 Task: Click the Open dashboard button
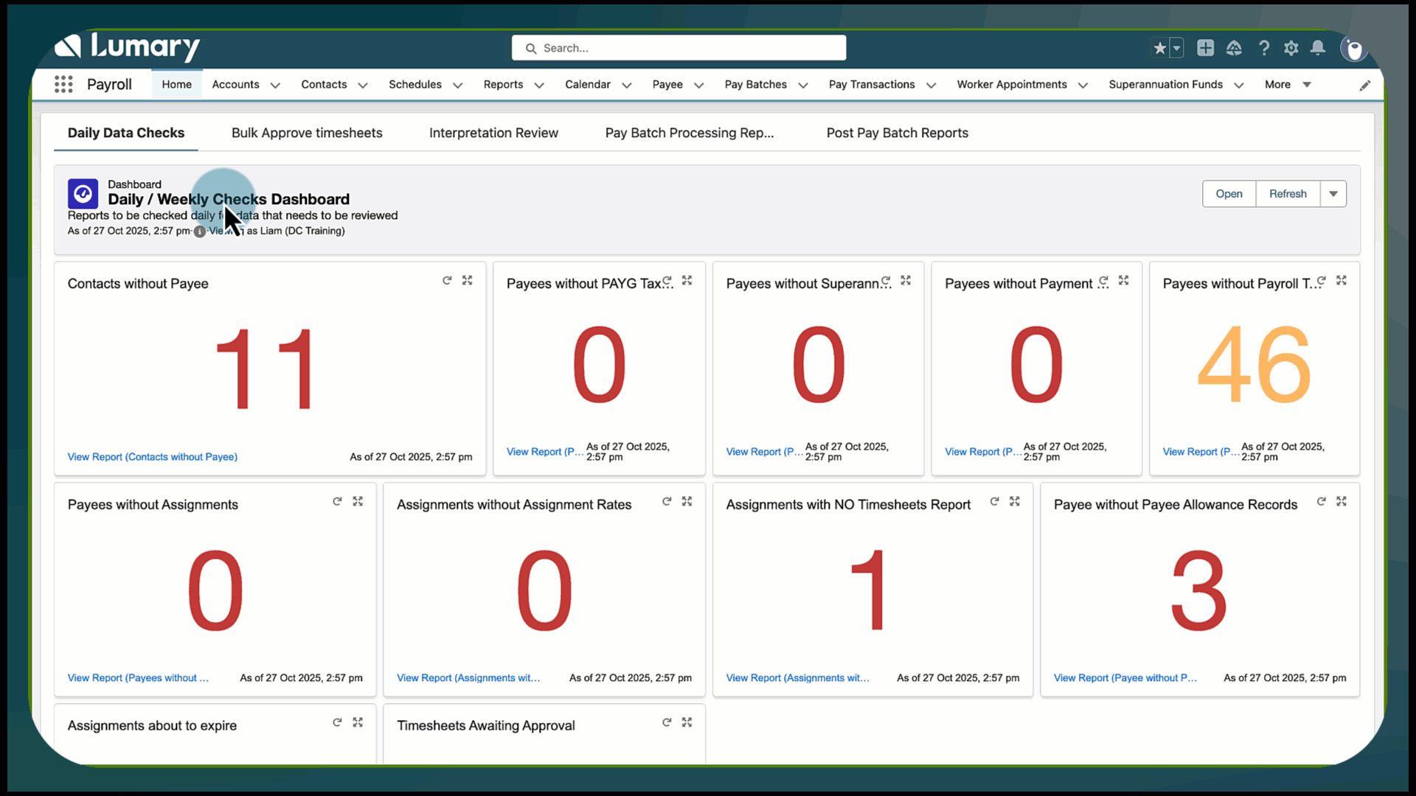tap(1228, 193)
